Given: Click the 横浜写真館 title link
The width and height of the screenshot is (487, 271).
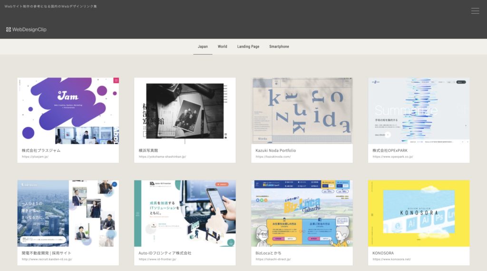Looking at the screenshot, I should (x=148, y=150).
